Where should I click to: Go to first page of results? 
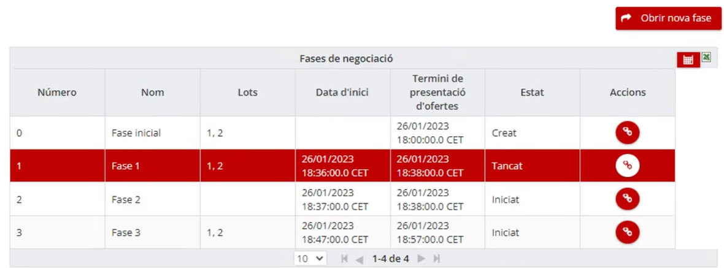coord(344,259)
